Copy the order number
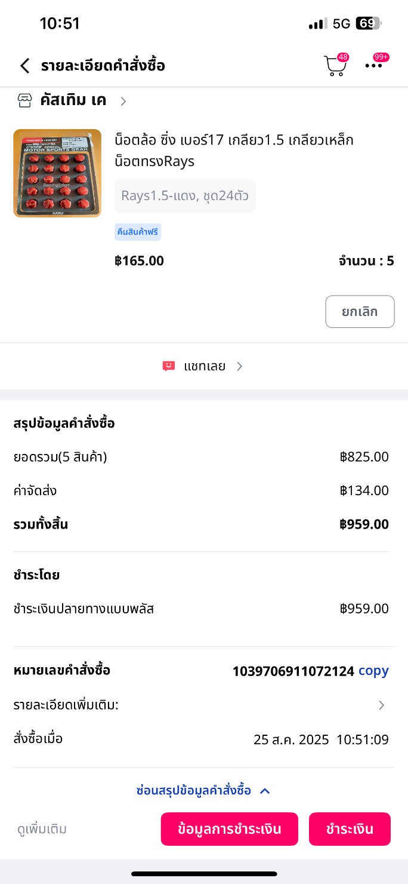408x884 pixels. 373,671
